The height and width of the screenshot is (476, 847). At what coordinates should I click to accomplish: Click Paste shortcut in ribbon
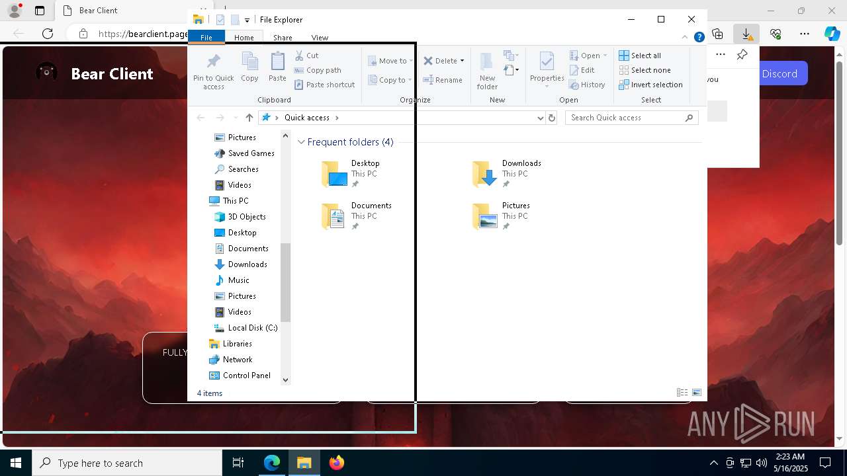click(324, 85)
